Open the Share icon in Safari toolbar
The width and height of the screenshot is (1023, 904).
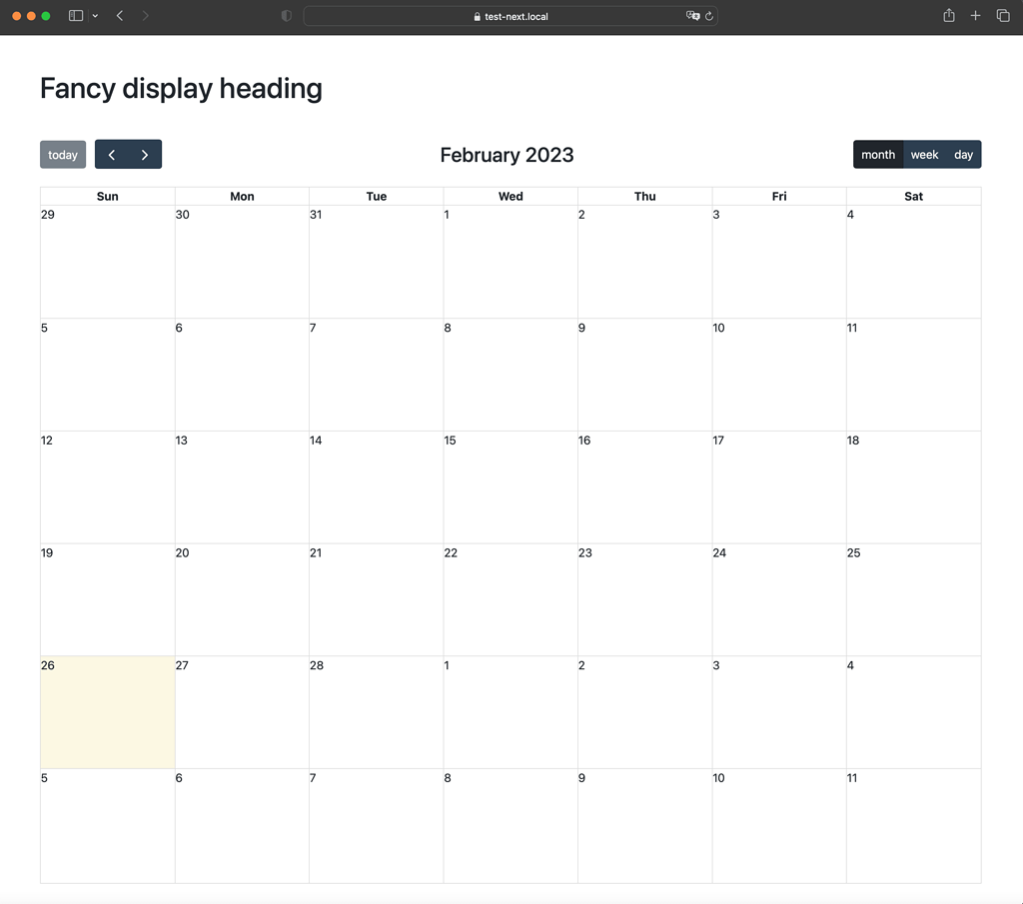click(949, 16)
